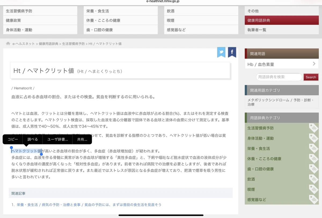Image resolution: width=322 pixels, height=218 pixels.
Task: Choose ユーザ辞書... in the selection popup
Action: coord(57,139)
